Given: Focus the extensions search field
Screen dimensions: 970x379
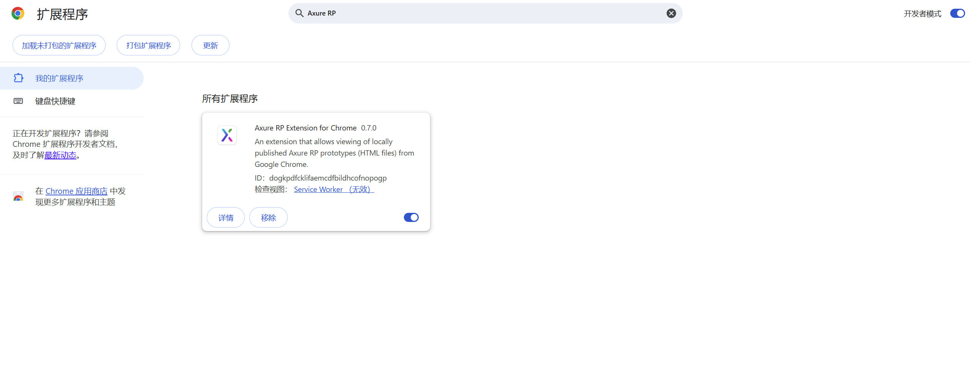Looking at the screenshot, I should [x=485, y=13].
